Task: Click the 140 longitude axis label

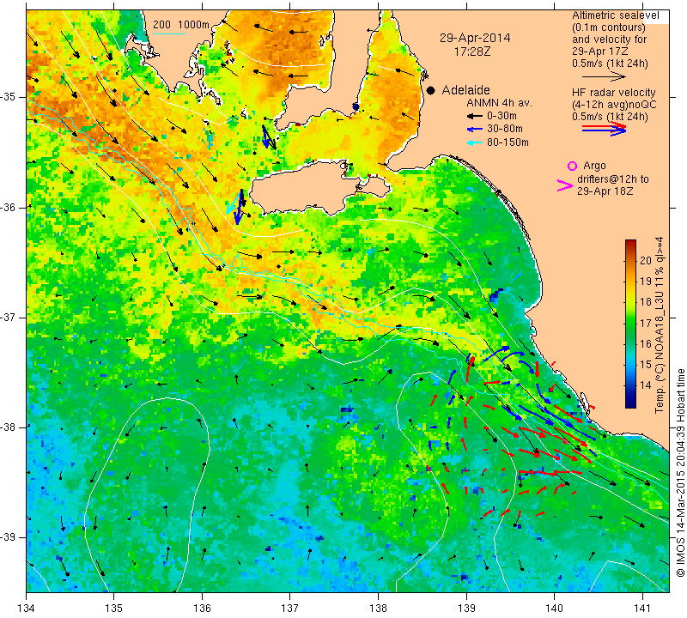Action: click(554, 608)
